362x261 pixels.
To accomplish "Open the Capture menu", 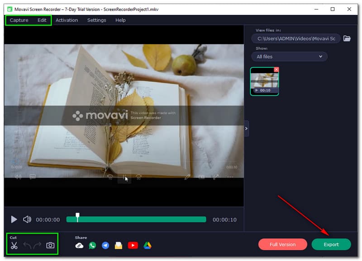I will [19, 20].
